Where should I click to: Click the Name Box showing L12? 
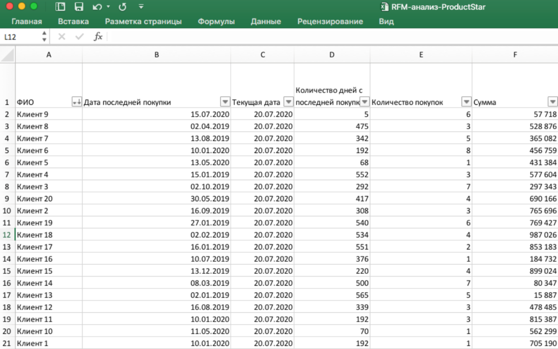21,37
